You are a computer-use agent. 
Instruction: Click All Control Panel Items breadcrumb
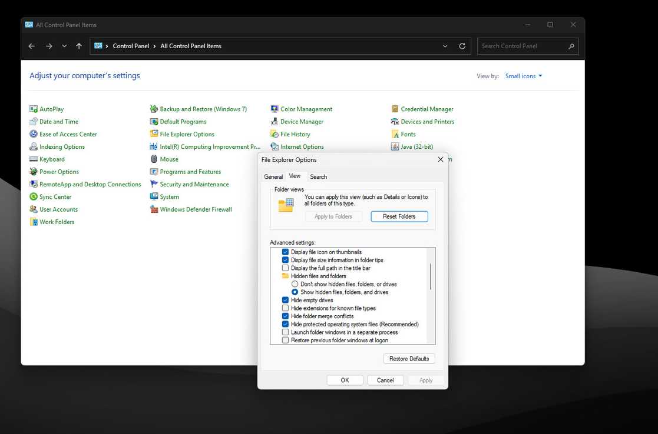(191, 46)
